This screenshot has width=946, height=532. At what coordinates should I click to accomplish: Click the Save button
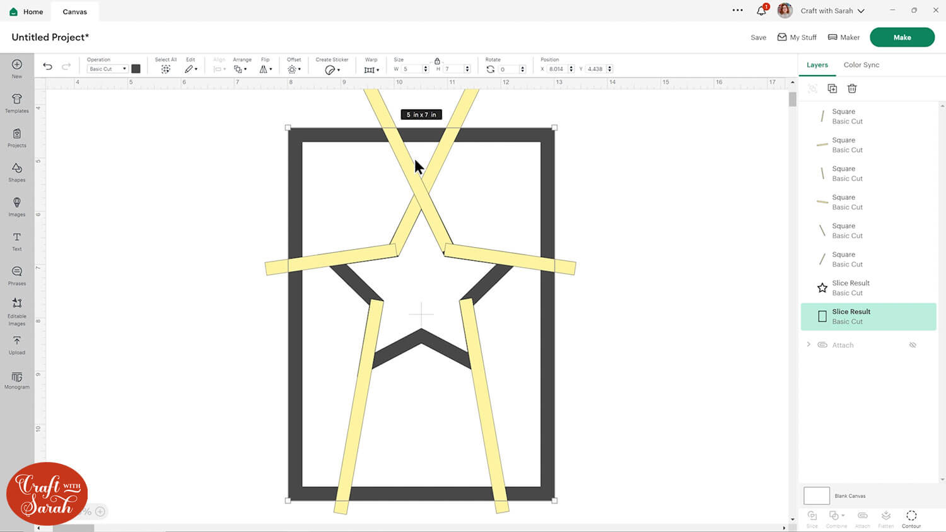point(758,38)
